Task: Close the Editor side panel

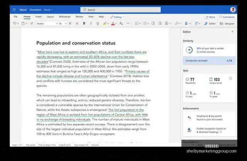Action: pyautogui.click(x=232, y=32)
